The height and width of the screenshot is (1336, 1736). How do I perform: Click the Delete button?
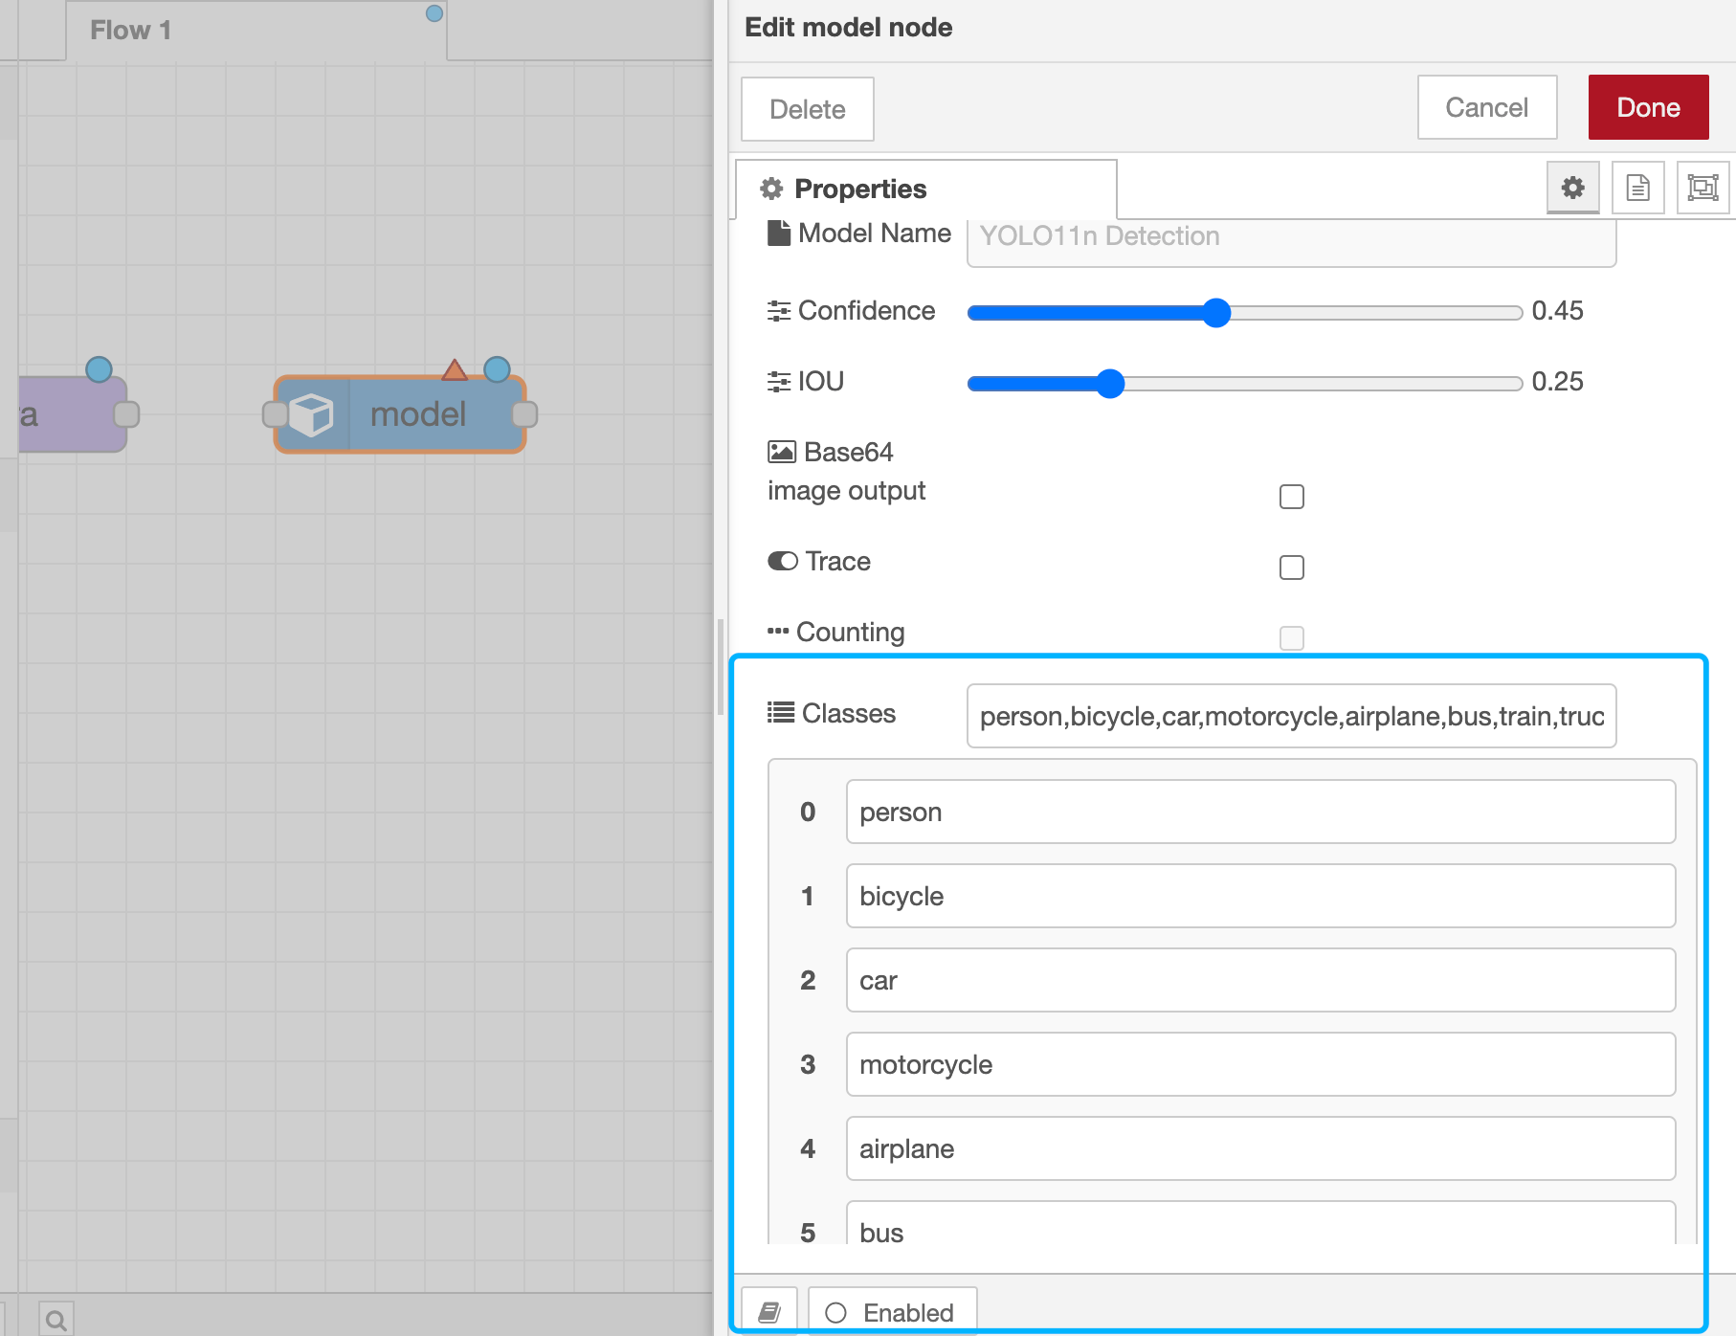807,109
